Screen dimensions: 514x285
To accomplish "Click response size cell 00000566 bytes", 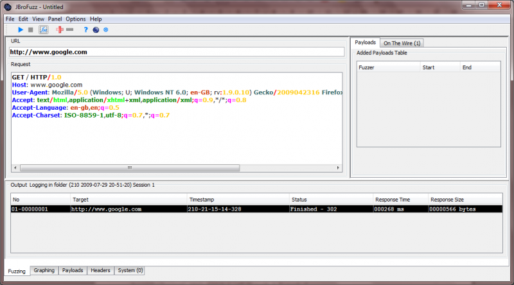I will pos(465,209).
